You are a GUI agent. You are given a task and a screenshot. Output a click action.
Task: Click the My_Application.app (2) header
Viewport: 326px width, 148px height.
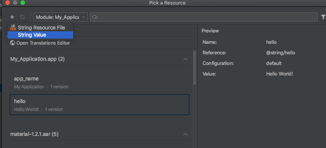tap(37, 59)
